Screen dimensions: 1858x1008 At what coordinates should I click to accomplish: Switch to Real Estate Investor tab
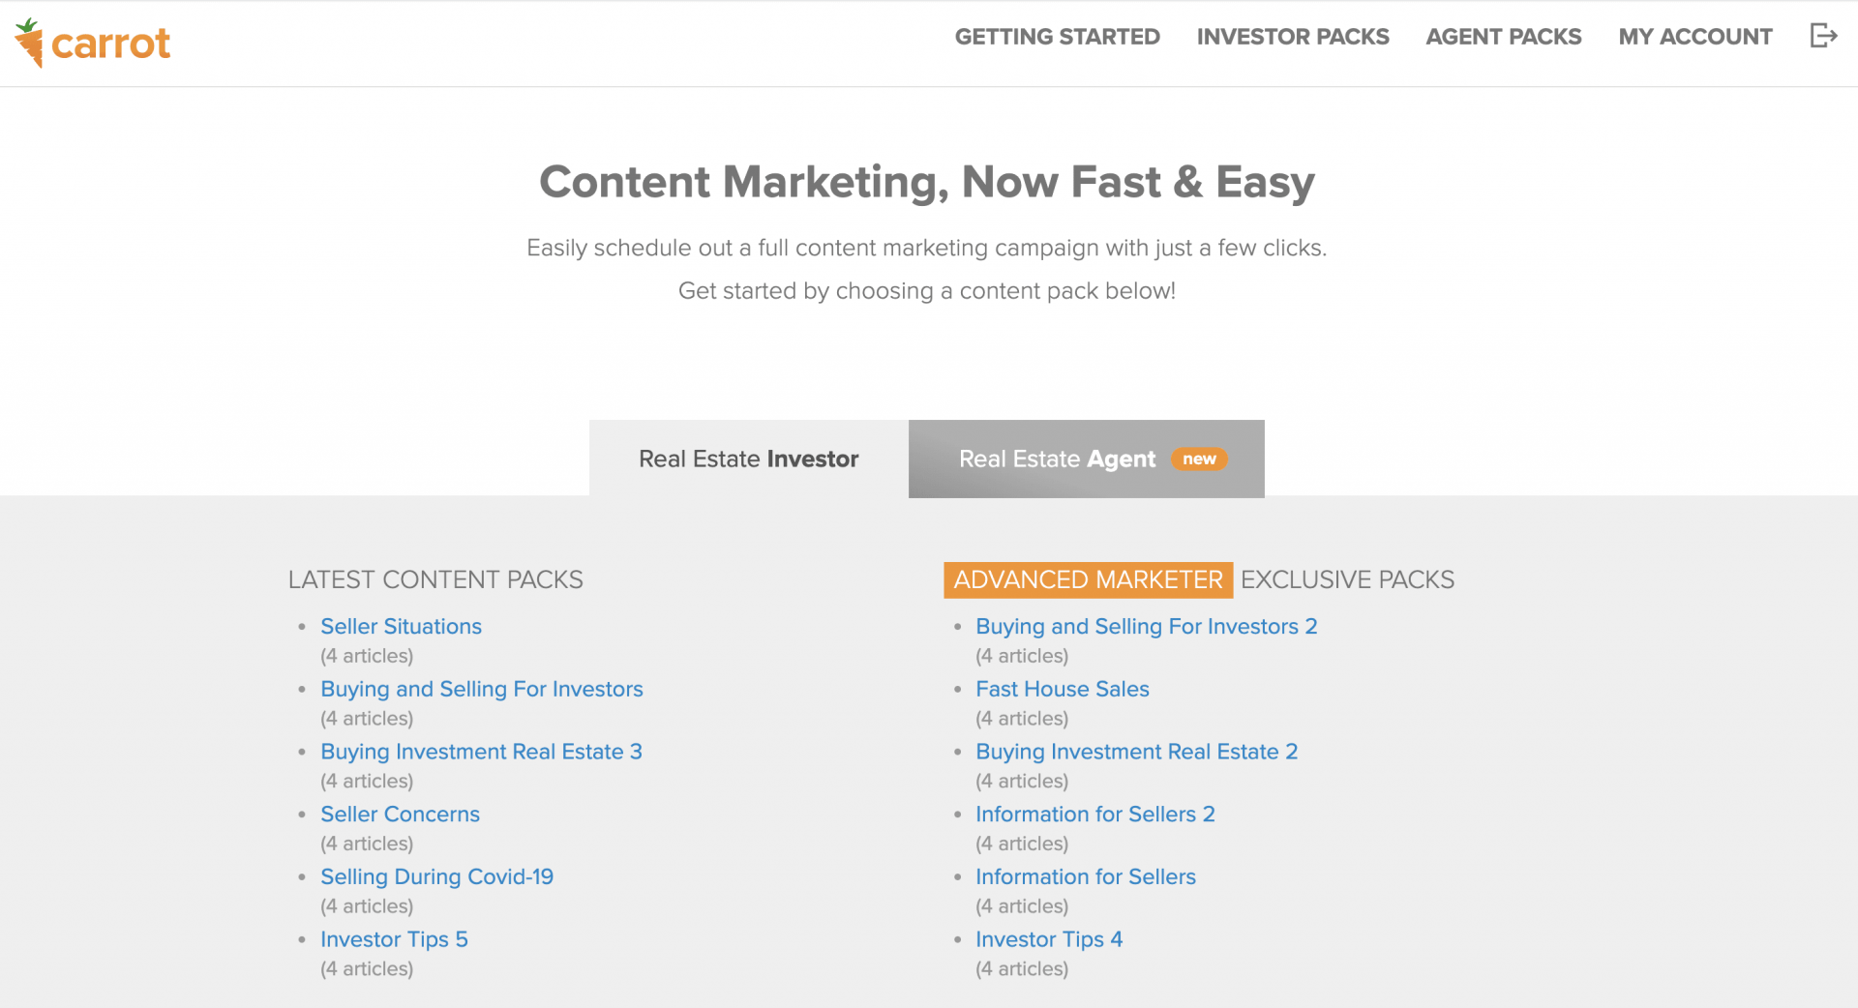[748, 460]
